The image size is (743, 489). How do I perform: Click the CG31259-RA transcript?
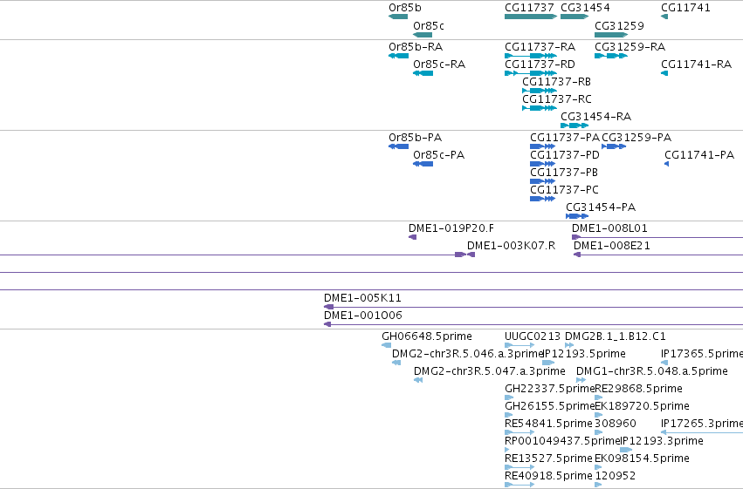[x=611, y=56]
